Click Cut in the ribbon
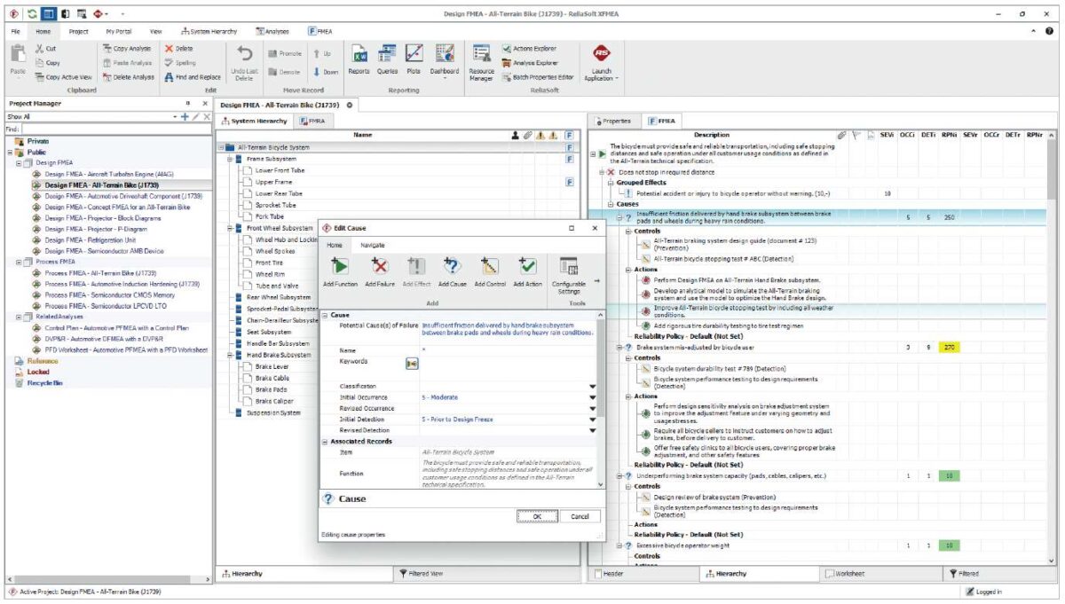Image resolution: width=1065 pixels, height=604 pixels. [45, 49]
